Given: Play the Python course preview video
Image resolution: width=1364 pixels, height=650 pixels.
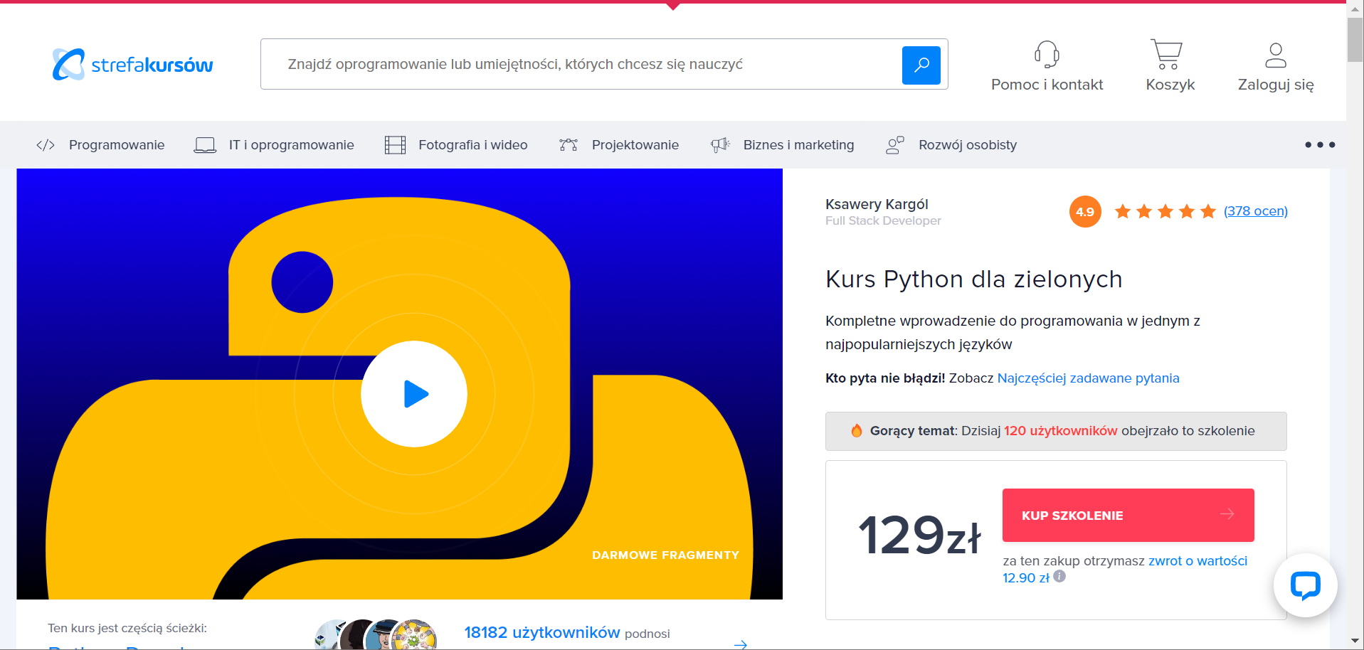Looking at the screenshot, I should (x=414, y=394).
